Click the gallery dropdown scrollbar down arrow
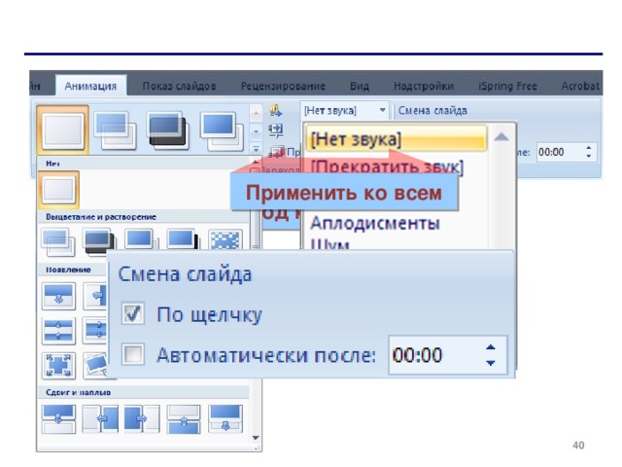 pyautogui.click(x=256, y=438)
